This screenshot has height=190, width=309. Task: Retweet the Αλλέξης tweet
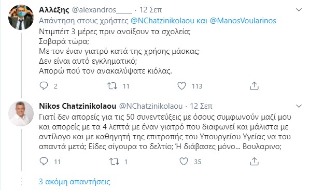112,86
